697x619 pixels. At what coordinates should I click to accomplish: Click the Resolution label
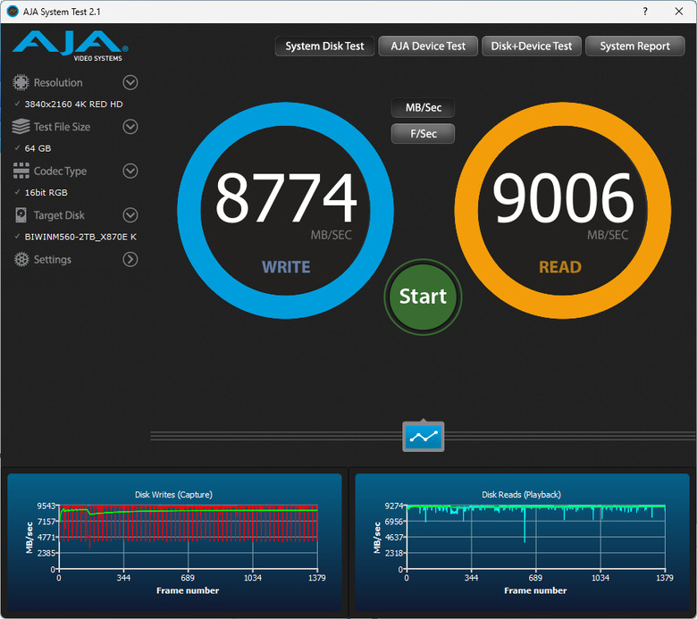pyautogui.click(x=58, y=83)
